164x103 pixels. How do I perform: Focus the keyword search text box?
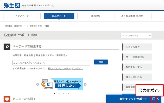[x=51, y=63]
